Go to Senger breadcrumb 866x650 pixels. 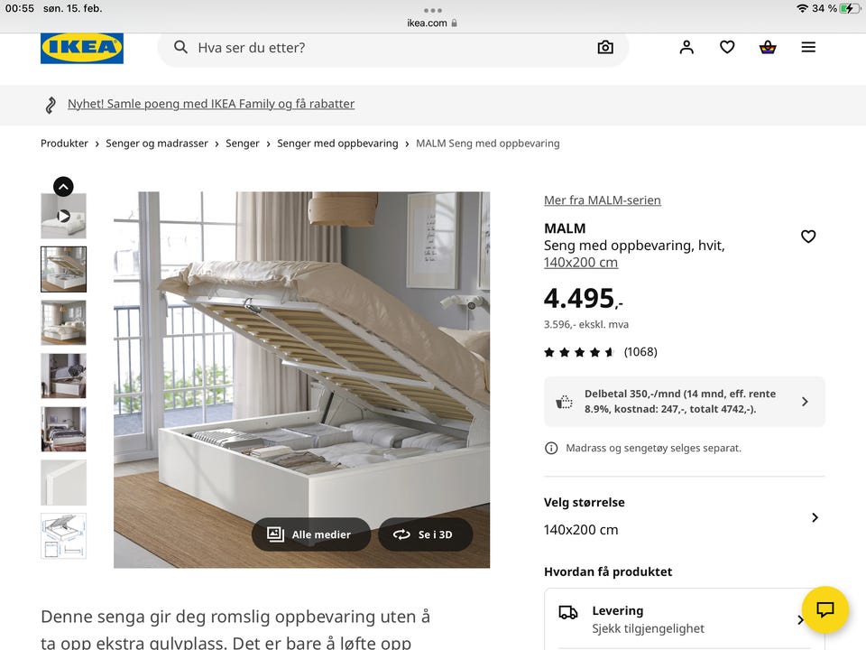(243, 144)
